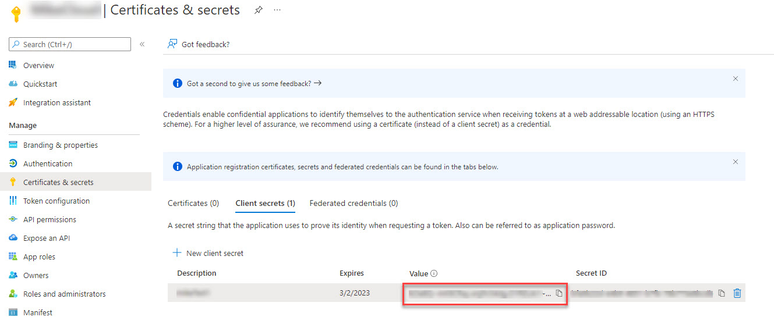Collapse the sidebar navigation menu
Screen dimensions: 774x324
point(142,44)
